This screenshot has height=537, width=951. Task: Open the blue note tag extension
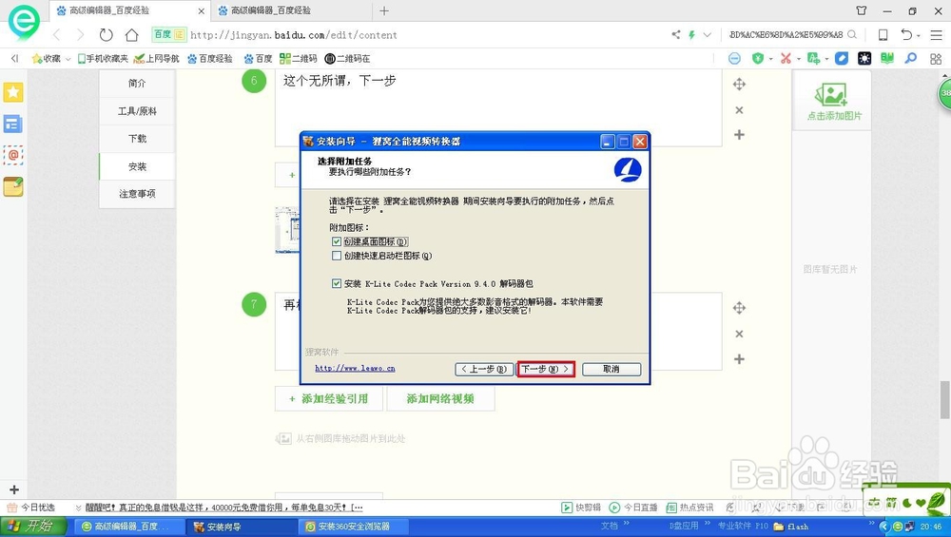click(x=842, y=58)
